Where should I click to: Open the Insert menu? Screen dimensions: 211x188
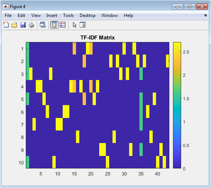(x=52, y=15)
